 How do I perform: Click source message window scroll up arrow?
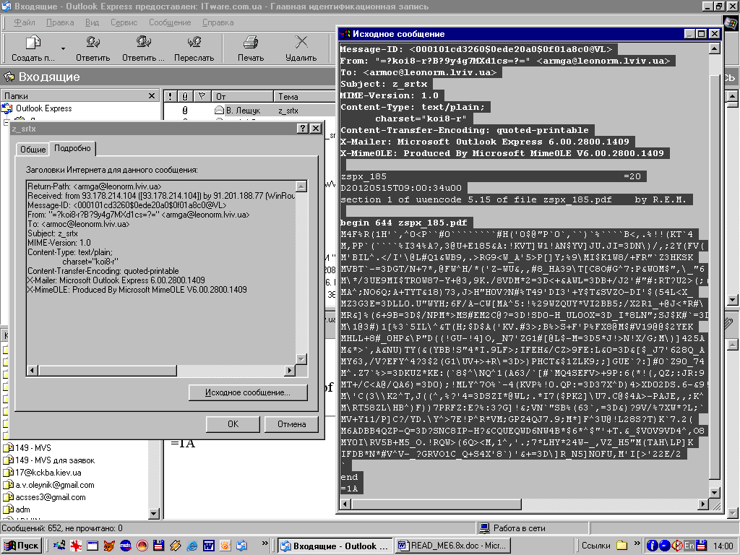tap(715, 48)
